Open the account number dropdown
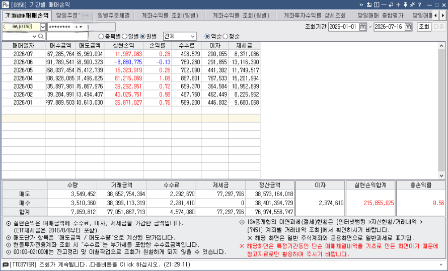Image resolution: width=448 pixels, height=271 pixels. [43, 27]
